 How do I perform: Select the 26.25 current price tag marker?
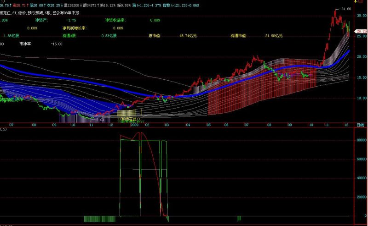(x=361, y=31)
